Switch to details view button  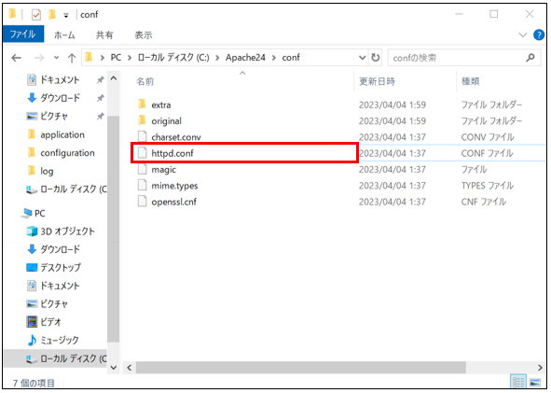pos(518,382)
